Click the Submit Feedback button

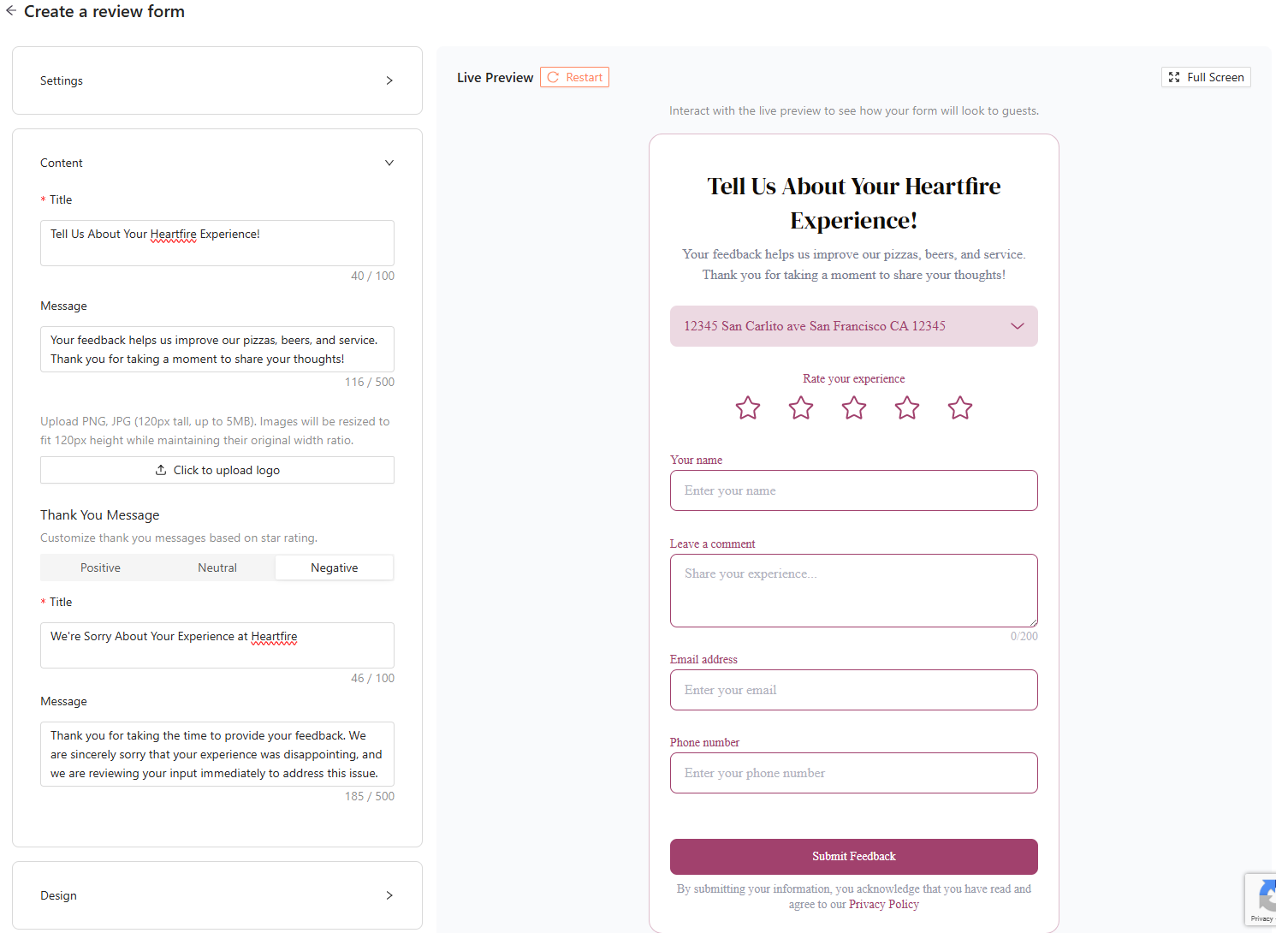[x=853, y=856]
